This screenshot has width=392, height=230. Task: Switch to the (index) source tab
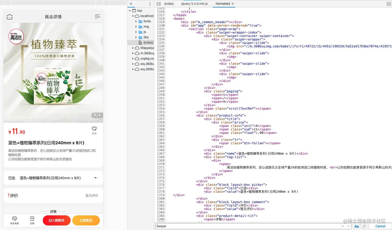[x=169, y=4]
